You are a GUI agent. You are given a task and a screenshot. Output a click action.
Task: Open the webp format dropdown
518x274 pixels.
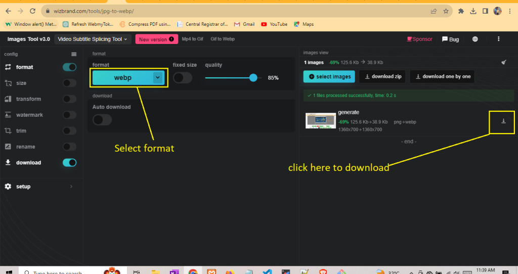158,77
